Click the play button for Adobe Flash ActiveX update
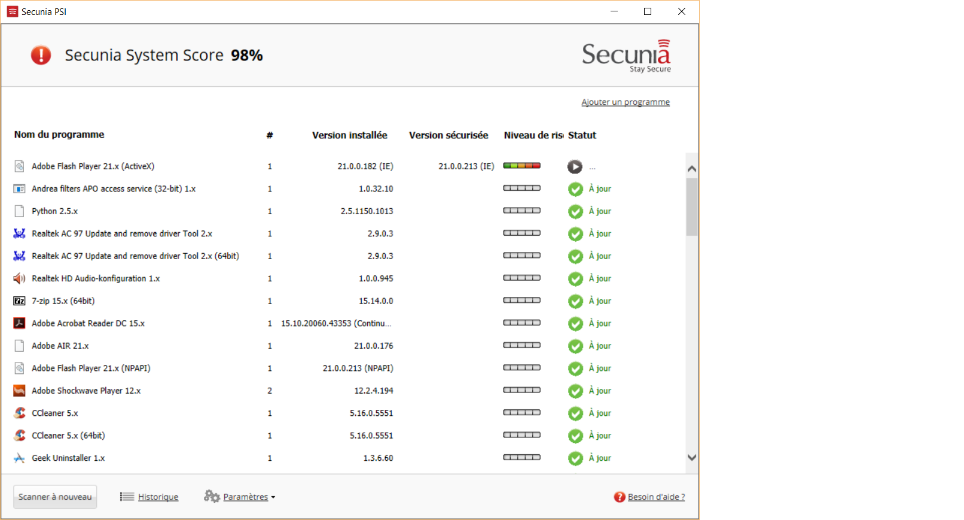Viewport: 964px width, 520px height. pos(575,167)
